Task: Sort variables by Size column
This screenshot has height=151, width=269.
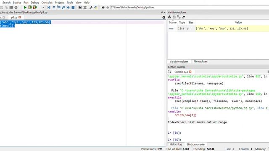Action: coord(191,22)
